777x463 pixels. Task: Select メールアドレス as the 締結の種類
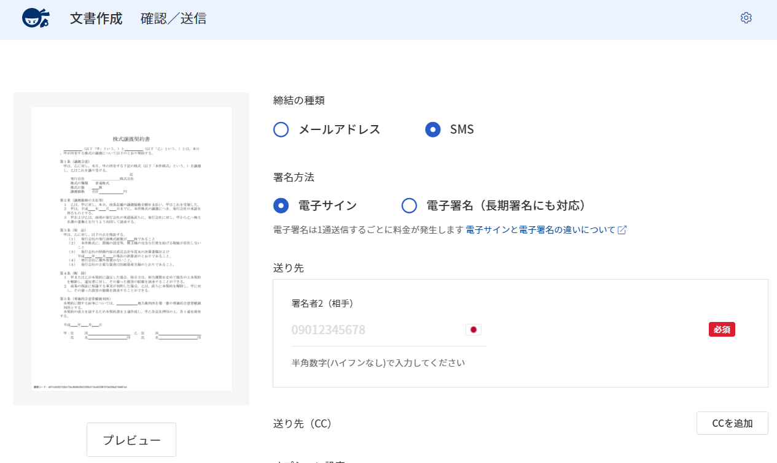coord(281,129)
